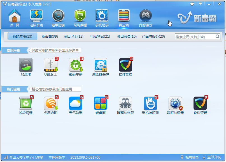Image resolution: width=226 pixels, height=162 pixels.
Task: Open 百宝箱 toolbox
Action: [124, 18]
